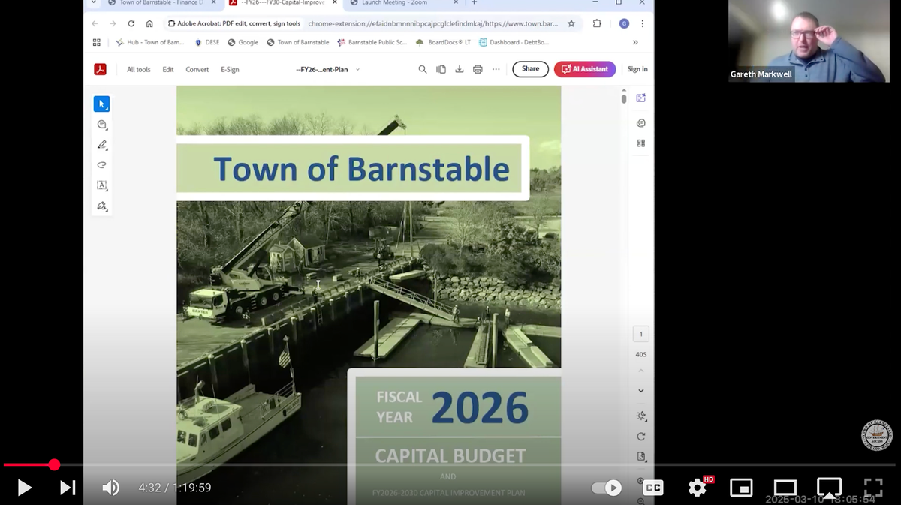The image size is (901, 505).
Task: Enable miniplayer mode for the video
Action: point(741,487)
